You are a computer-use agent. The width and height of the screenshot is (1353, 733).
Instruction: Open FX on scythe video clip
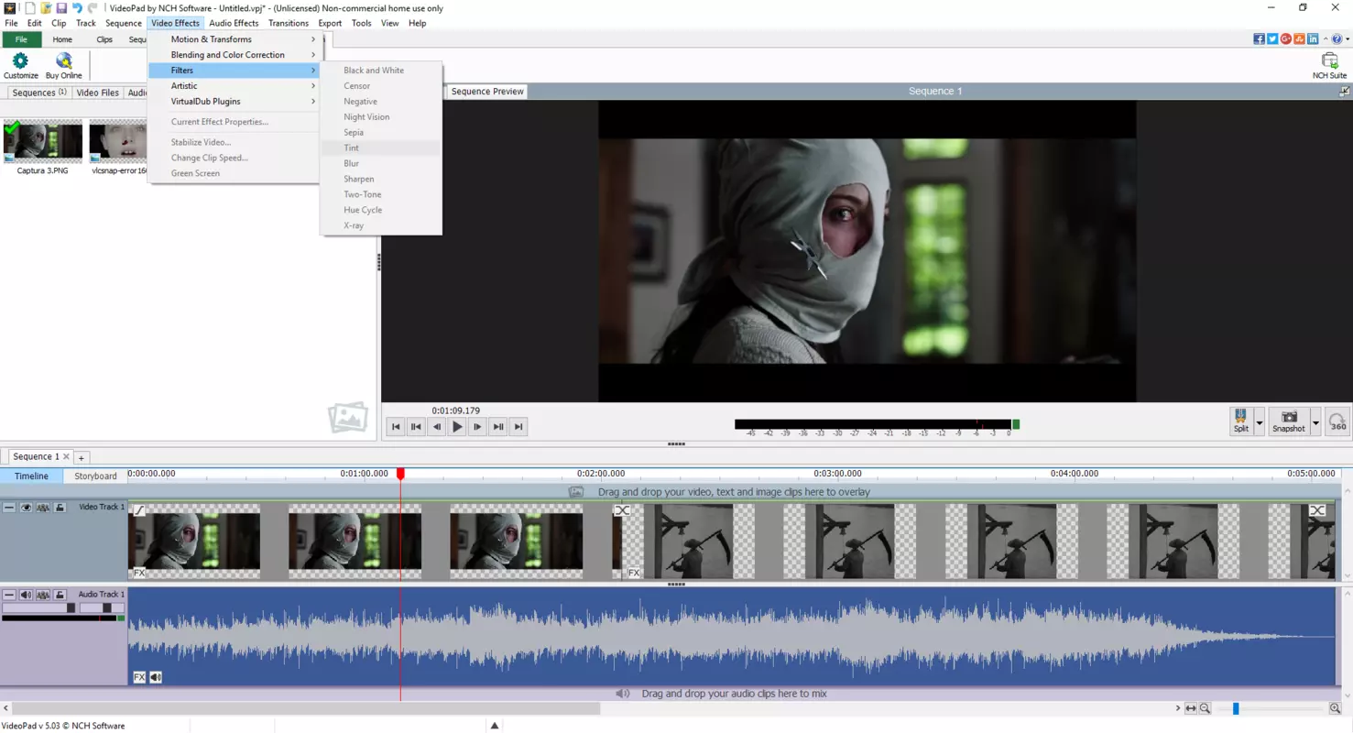coord(633,573)
